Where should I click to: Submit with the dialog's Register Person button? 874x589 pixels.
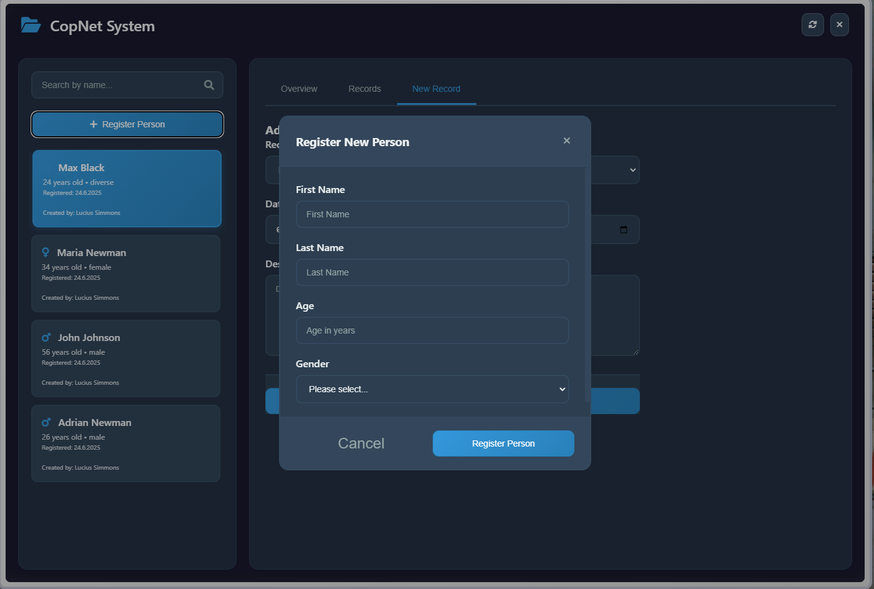[503, 443]
